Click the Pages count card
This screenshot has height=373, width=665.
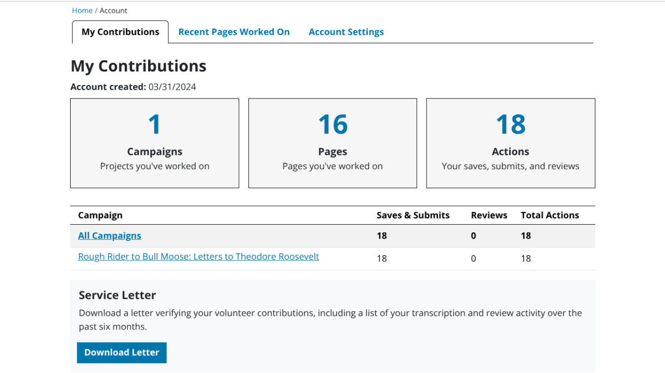click(x=332, y=143)
